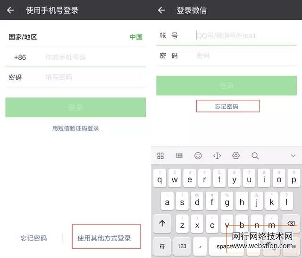Tap 忘记密码 at bottom of phone login
Screen dimensions: 302x258
pyautogui.click(x=34, y=238)
